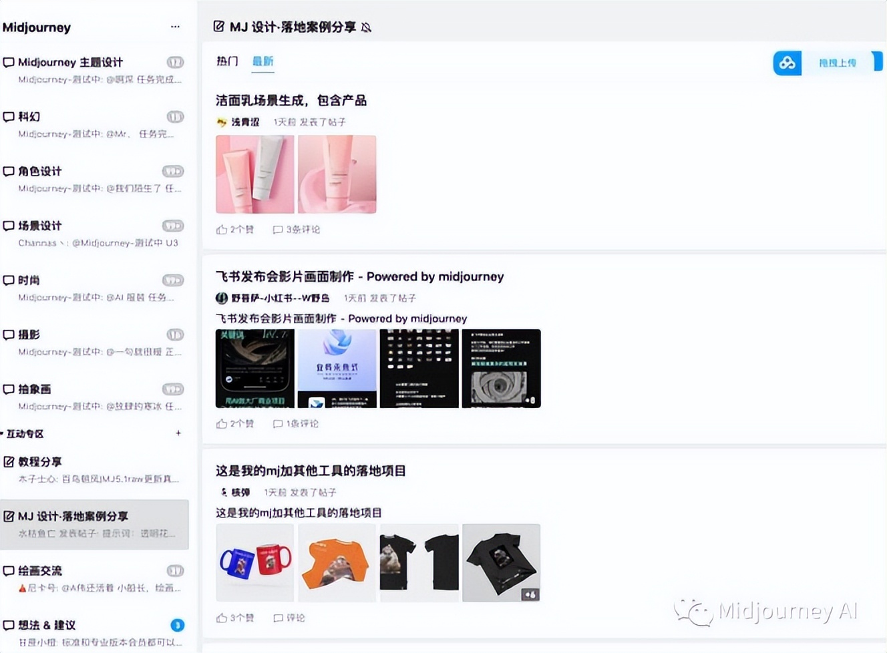The width and height of the screenshot is (887, 653).
Task: Like the mj加其他工具的落地项目 post
Action: [x=234, y=618]
